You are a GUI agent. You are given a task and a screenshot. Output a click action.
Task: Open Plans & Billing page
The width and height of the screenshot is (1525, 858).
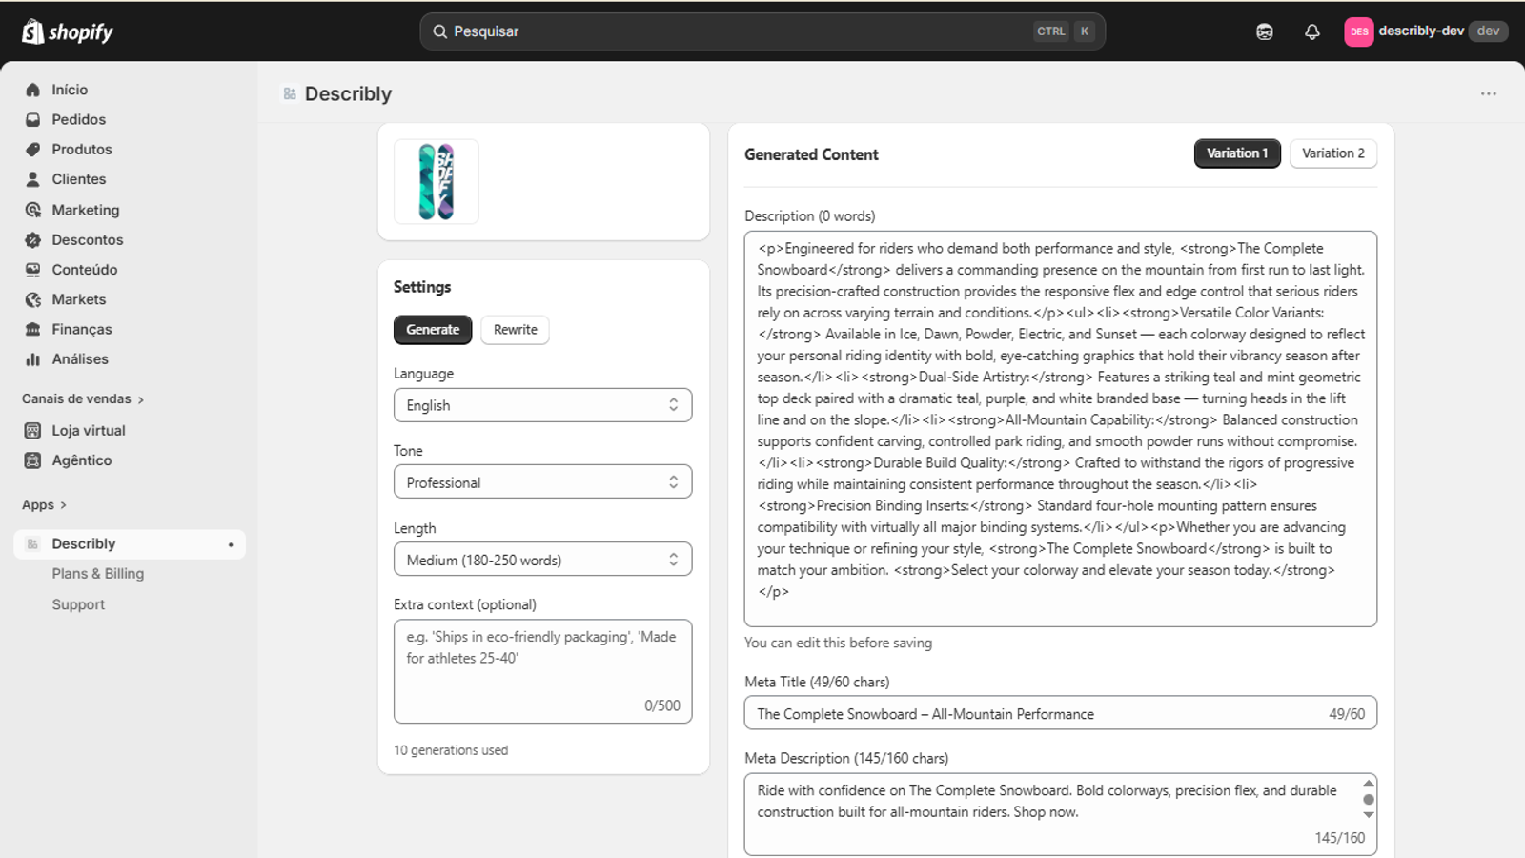pyautogui.click(x=98, y=573)
